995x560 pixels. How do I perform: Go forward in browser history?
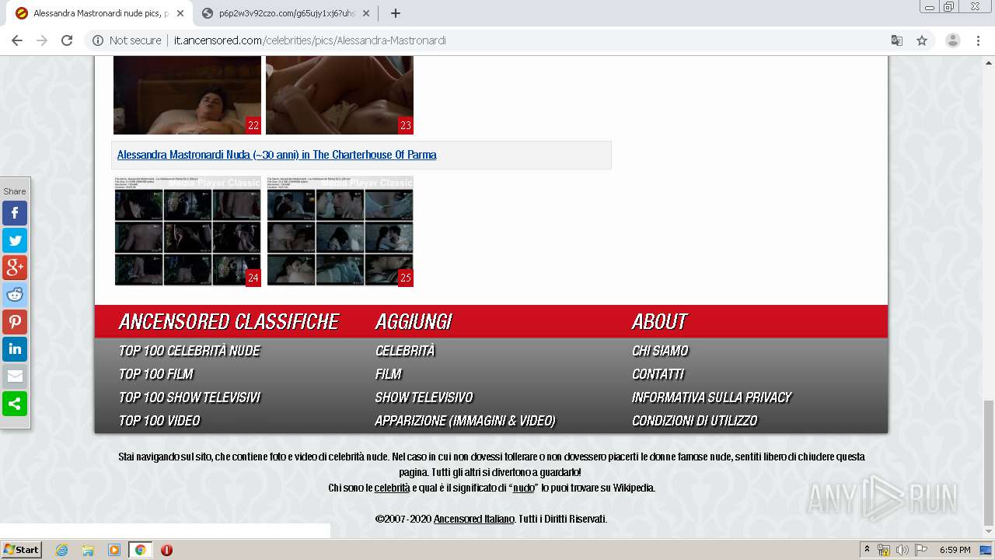[x=42, y=40]
